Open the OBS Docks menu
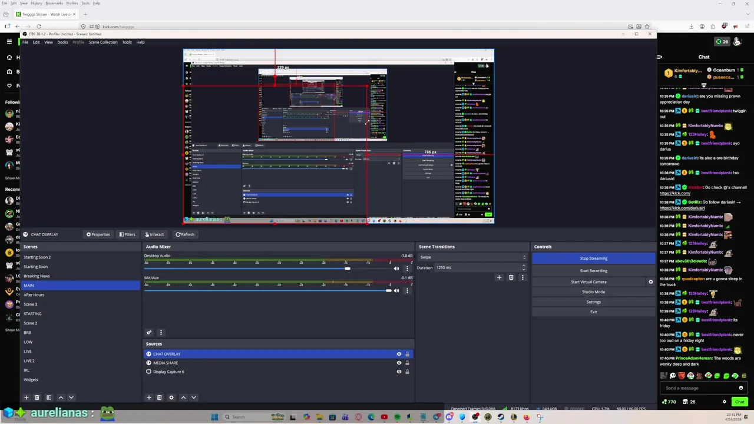 click(x=62, y=42)
